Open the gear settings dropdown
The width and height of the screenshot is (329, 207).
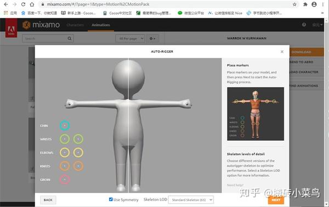[152, 38]
